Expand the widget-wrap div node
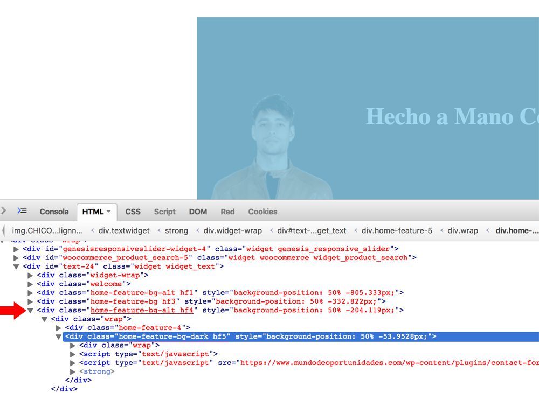The image size is (539, 393). [x=30, y=275]
